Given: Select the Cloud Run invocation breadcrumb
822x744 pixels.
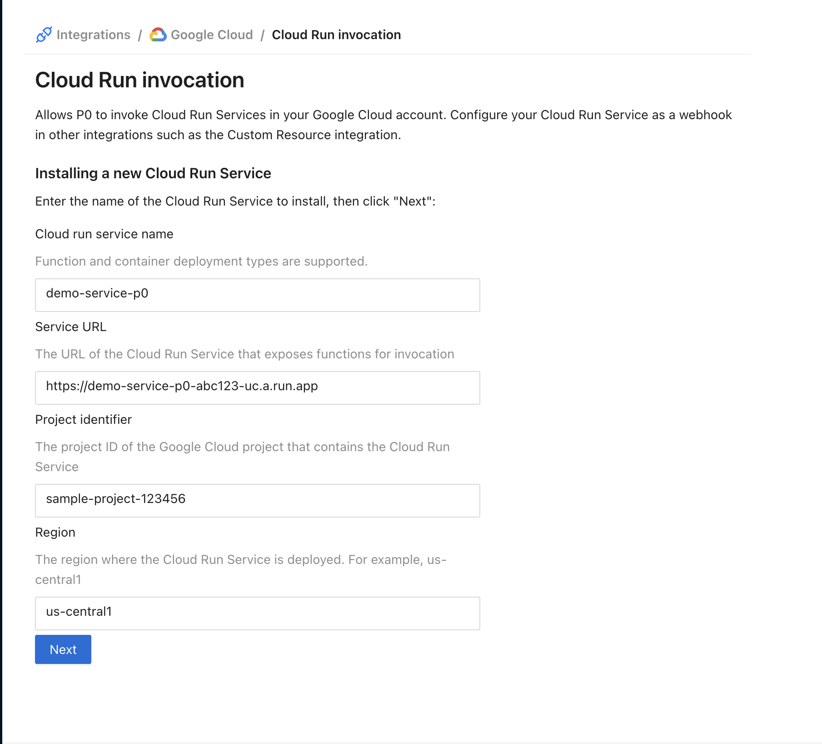Looking at the screenshot, I should point(336,35).
